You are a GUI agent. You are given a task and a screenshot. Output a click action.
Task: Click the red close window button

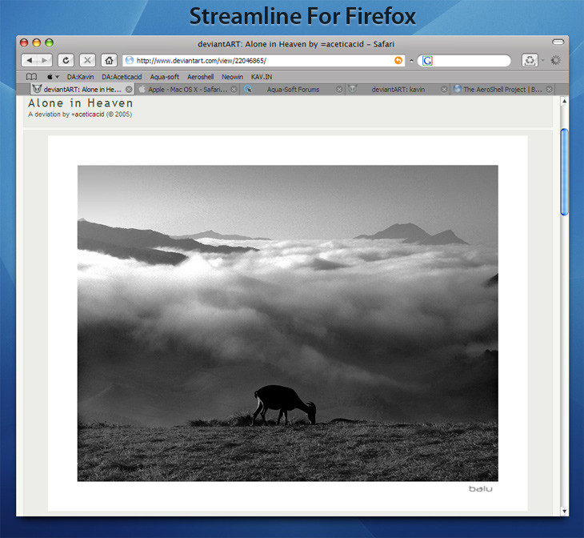pos(24,42)
